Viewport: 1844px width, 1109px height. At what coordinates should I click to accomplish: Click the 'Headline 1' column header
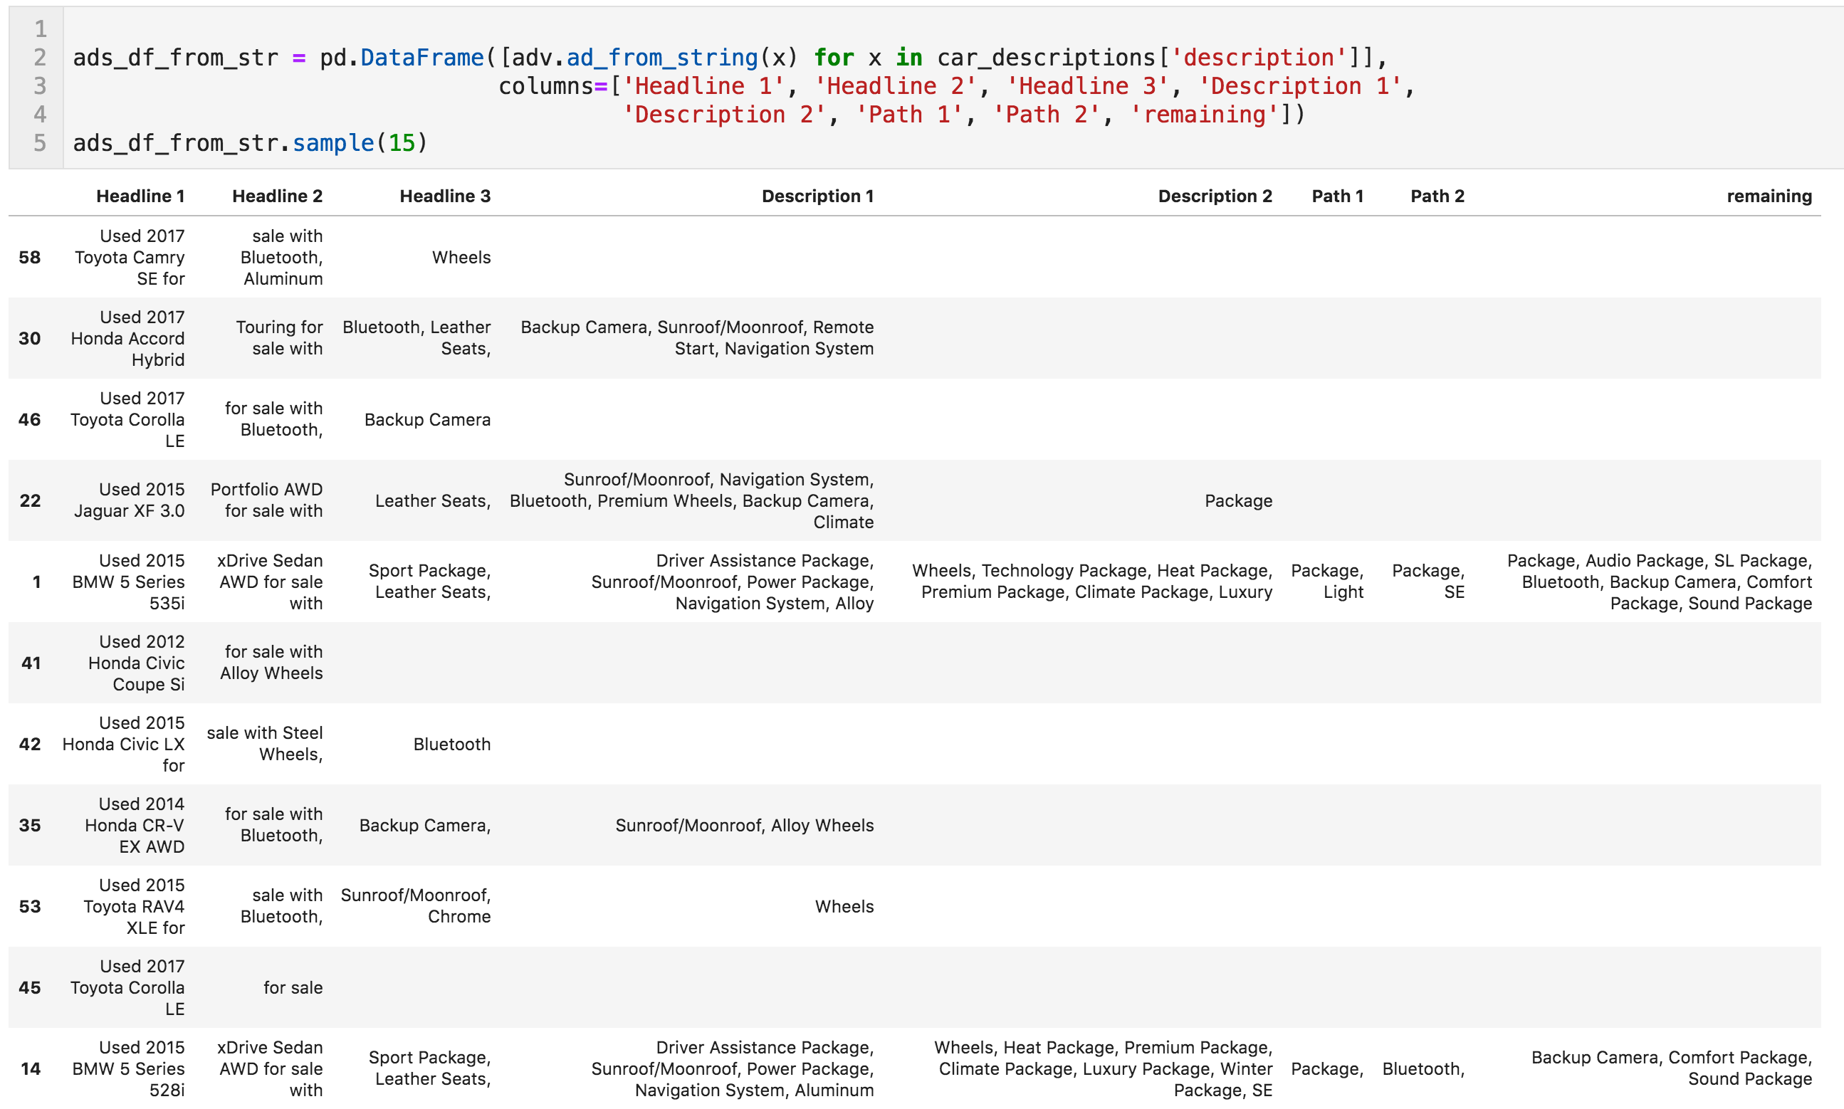click(140, 196)
